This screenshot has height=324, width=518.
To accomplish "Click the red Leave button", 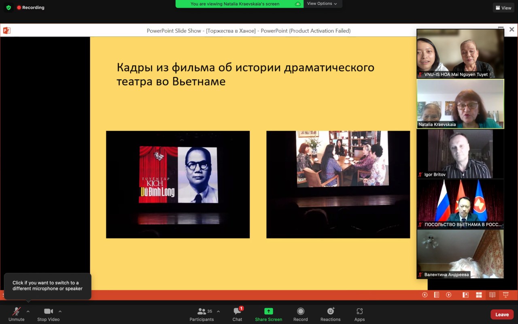I will pyautogui.click(x=502, y=315).
